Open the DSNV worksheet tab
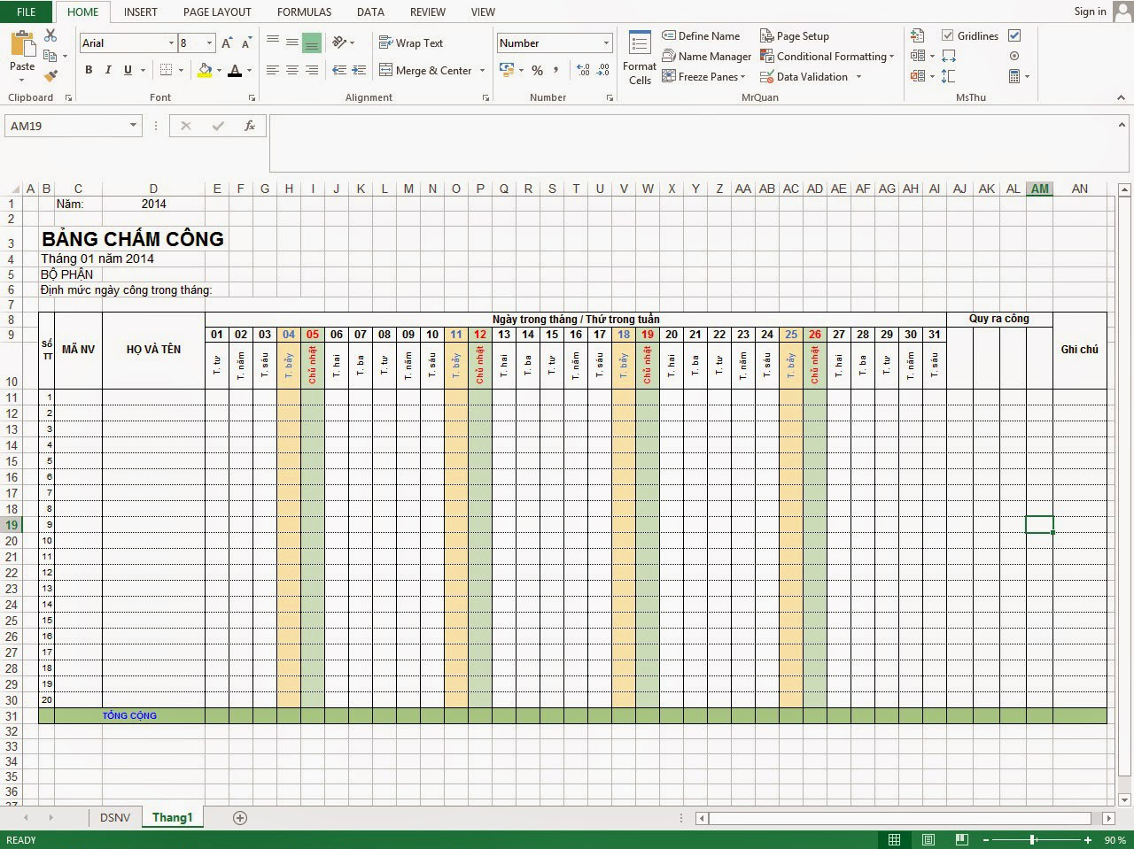Screen dimensions: 1134x849 coord(115,817)
